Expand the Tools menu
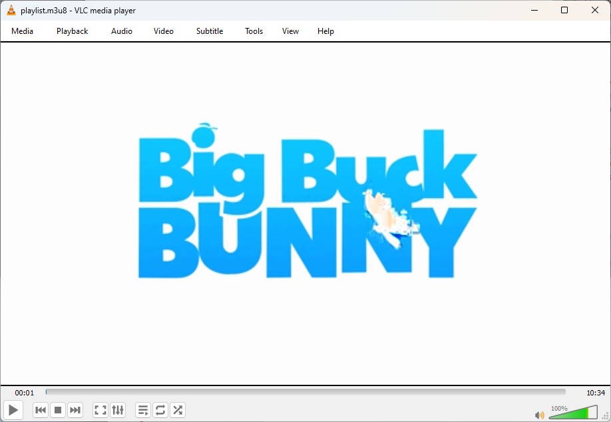The image size is (611, 422). coord(254,31)
